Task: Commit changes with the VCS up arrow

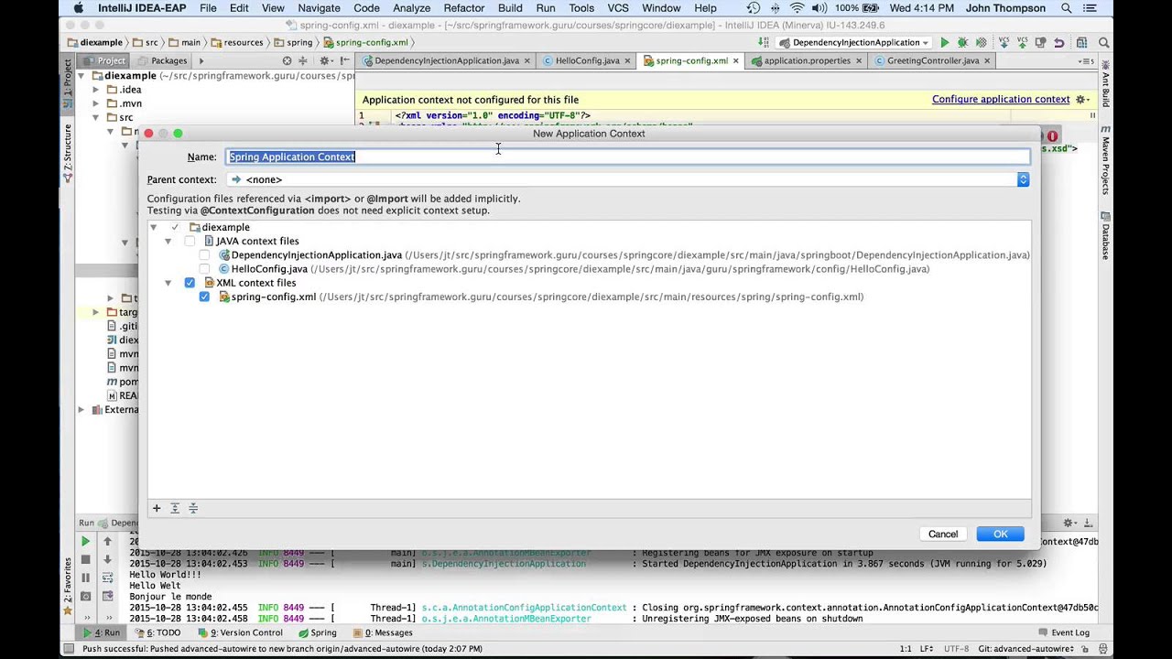Action: 1022,43
